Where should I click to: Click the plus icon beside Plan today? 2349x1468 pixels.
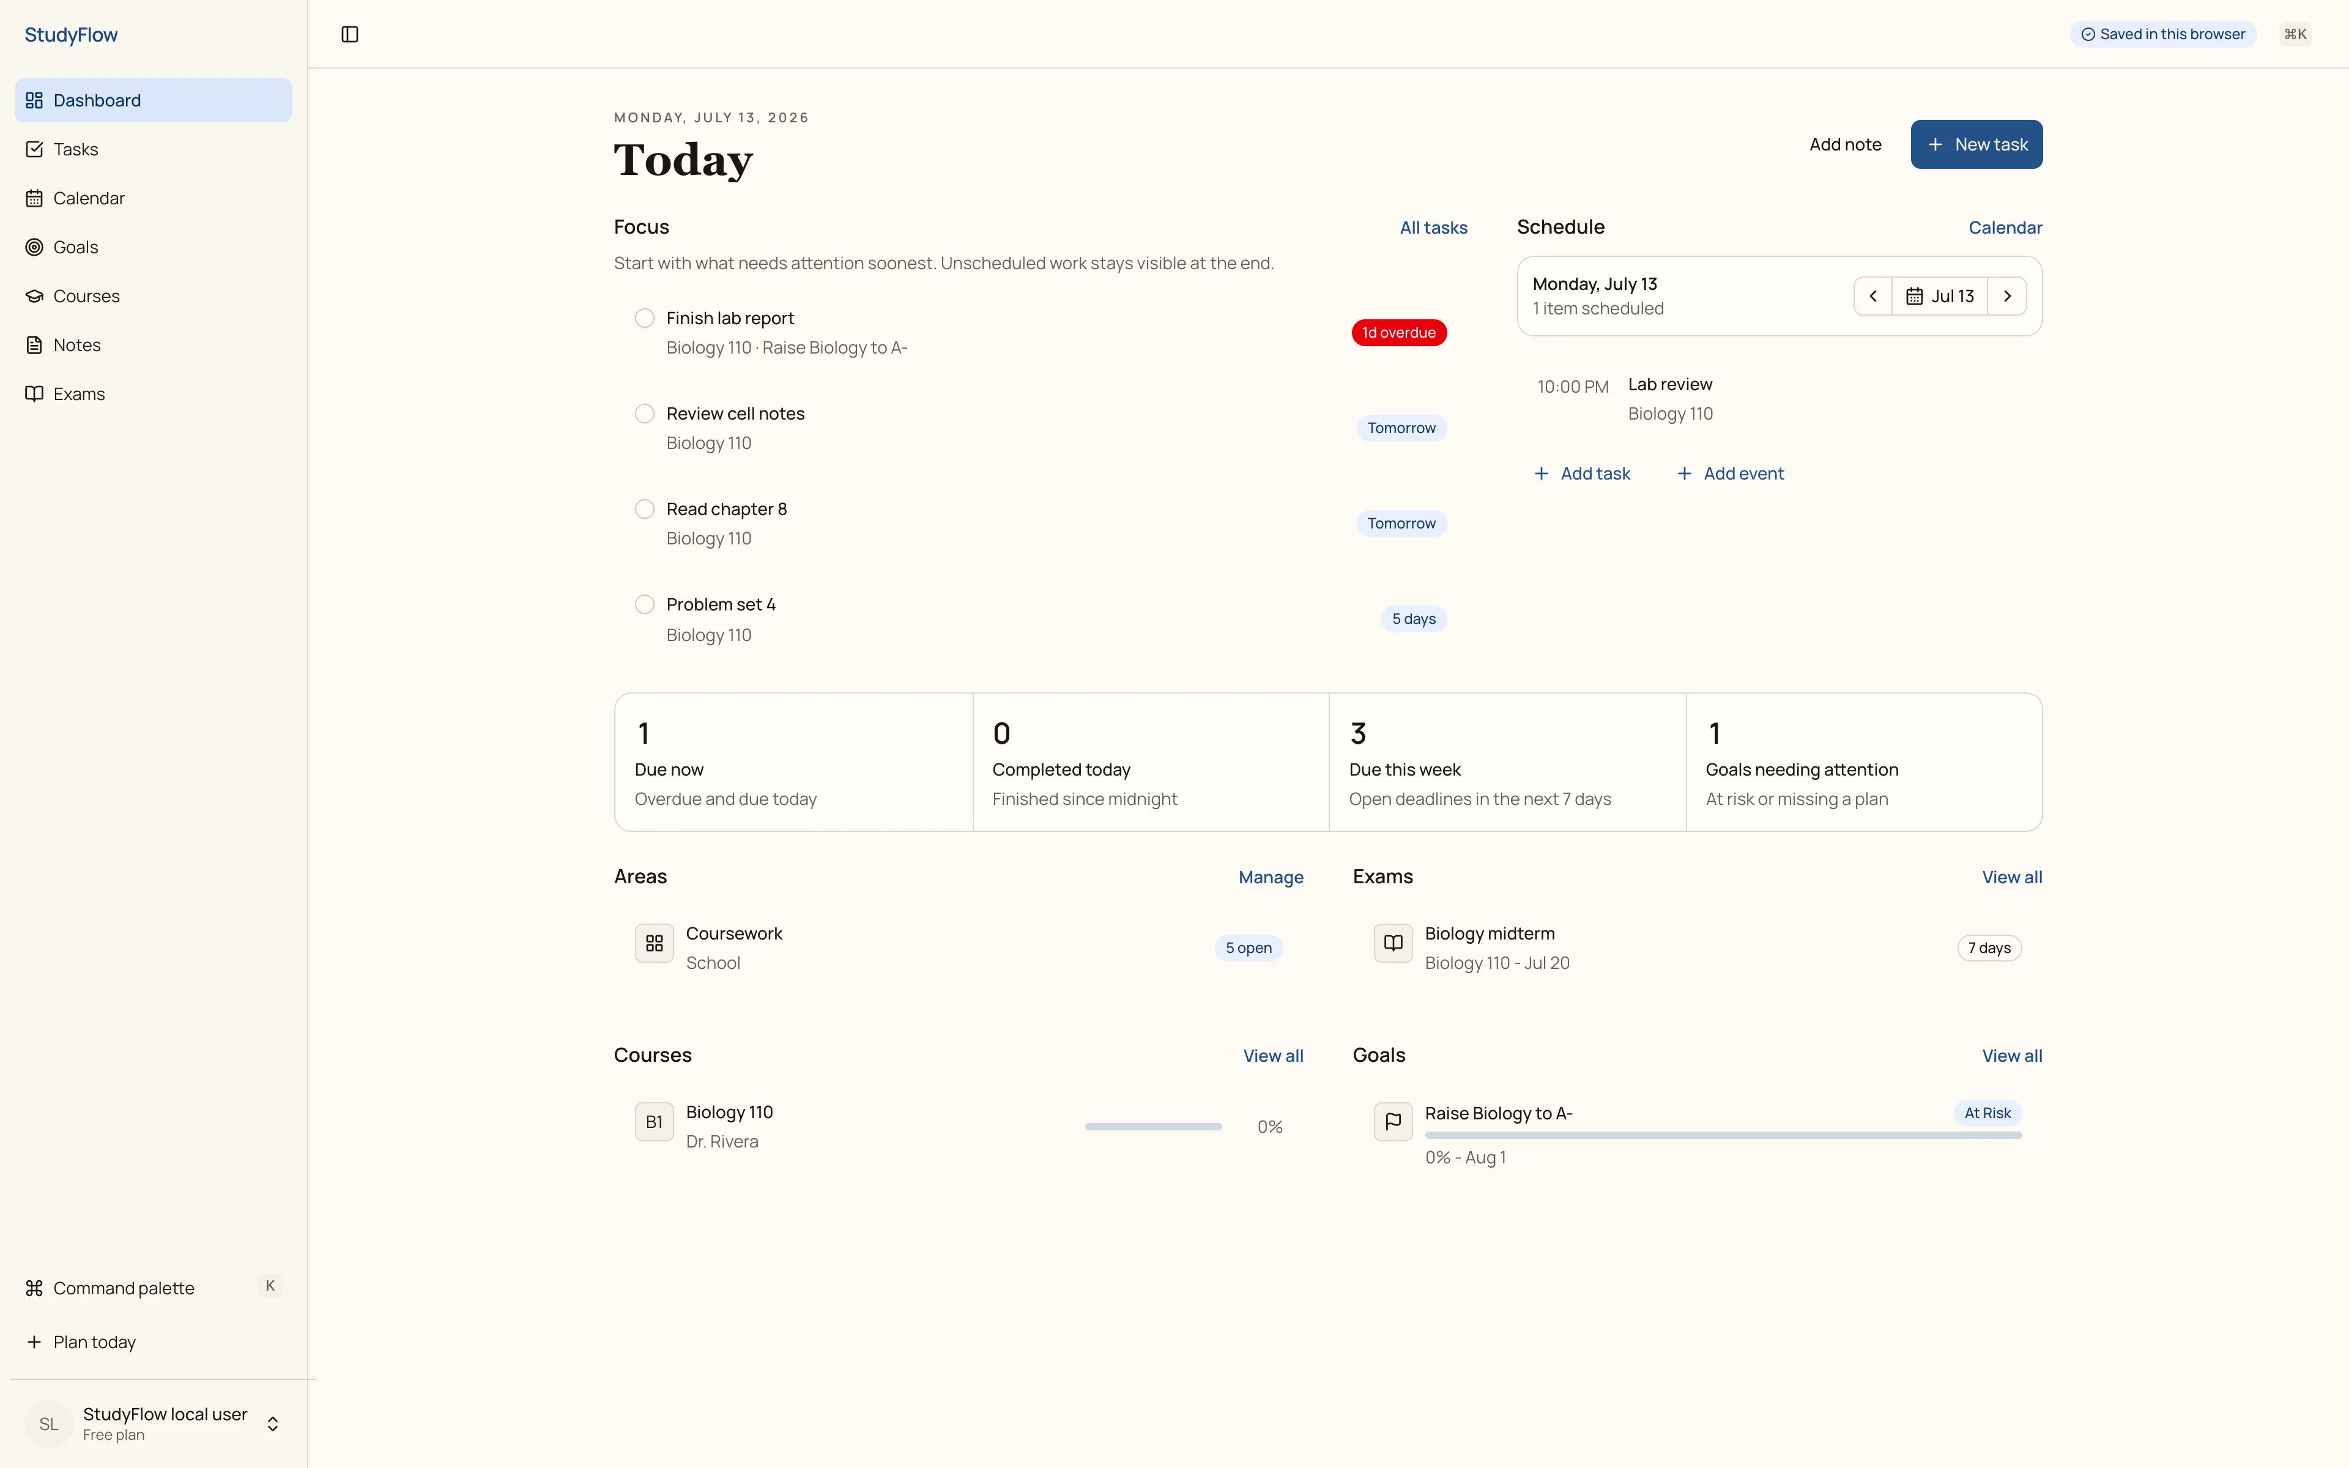(34, 1342)
